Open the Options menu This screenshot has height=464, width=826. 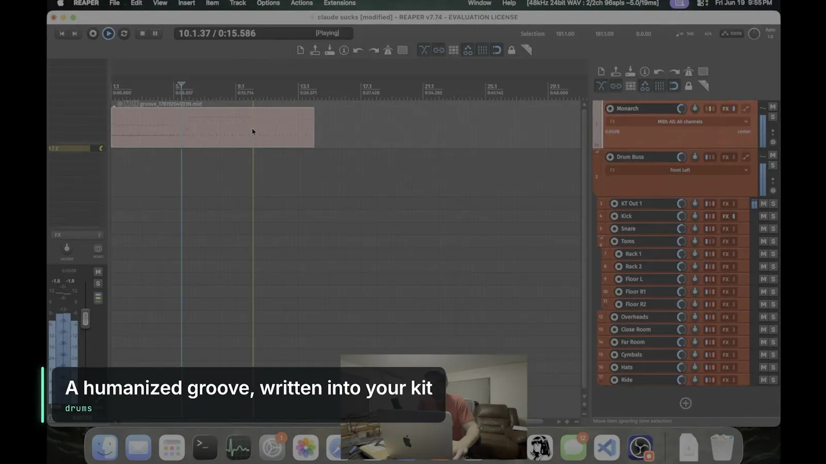268,3
